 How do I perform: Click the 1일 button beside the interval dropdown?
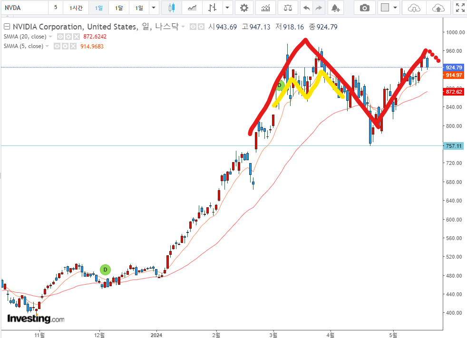click(x=139, y=8)
